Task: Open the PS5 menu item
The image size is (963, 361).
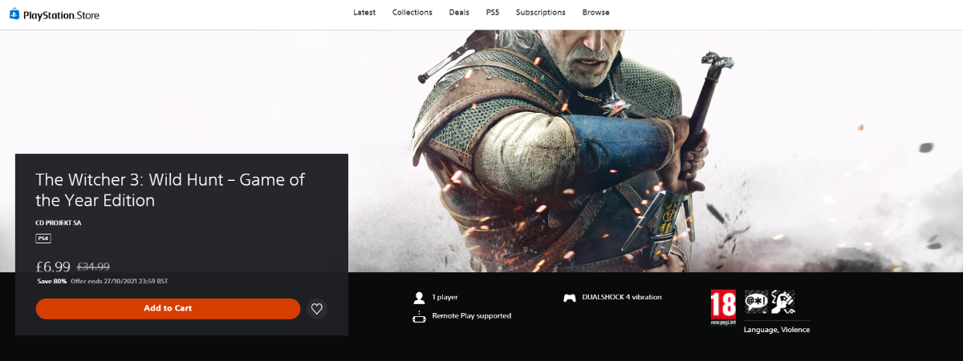Action: point(493,13)
